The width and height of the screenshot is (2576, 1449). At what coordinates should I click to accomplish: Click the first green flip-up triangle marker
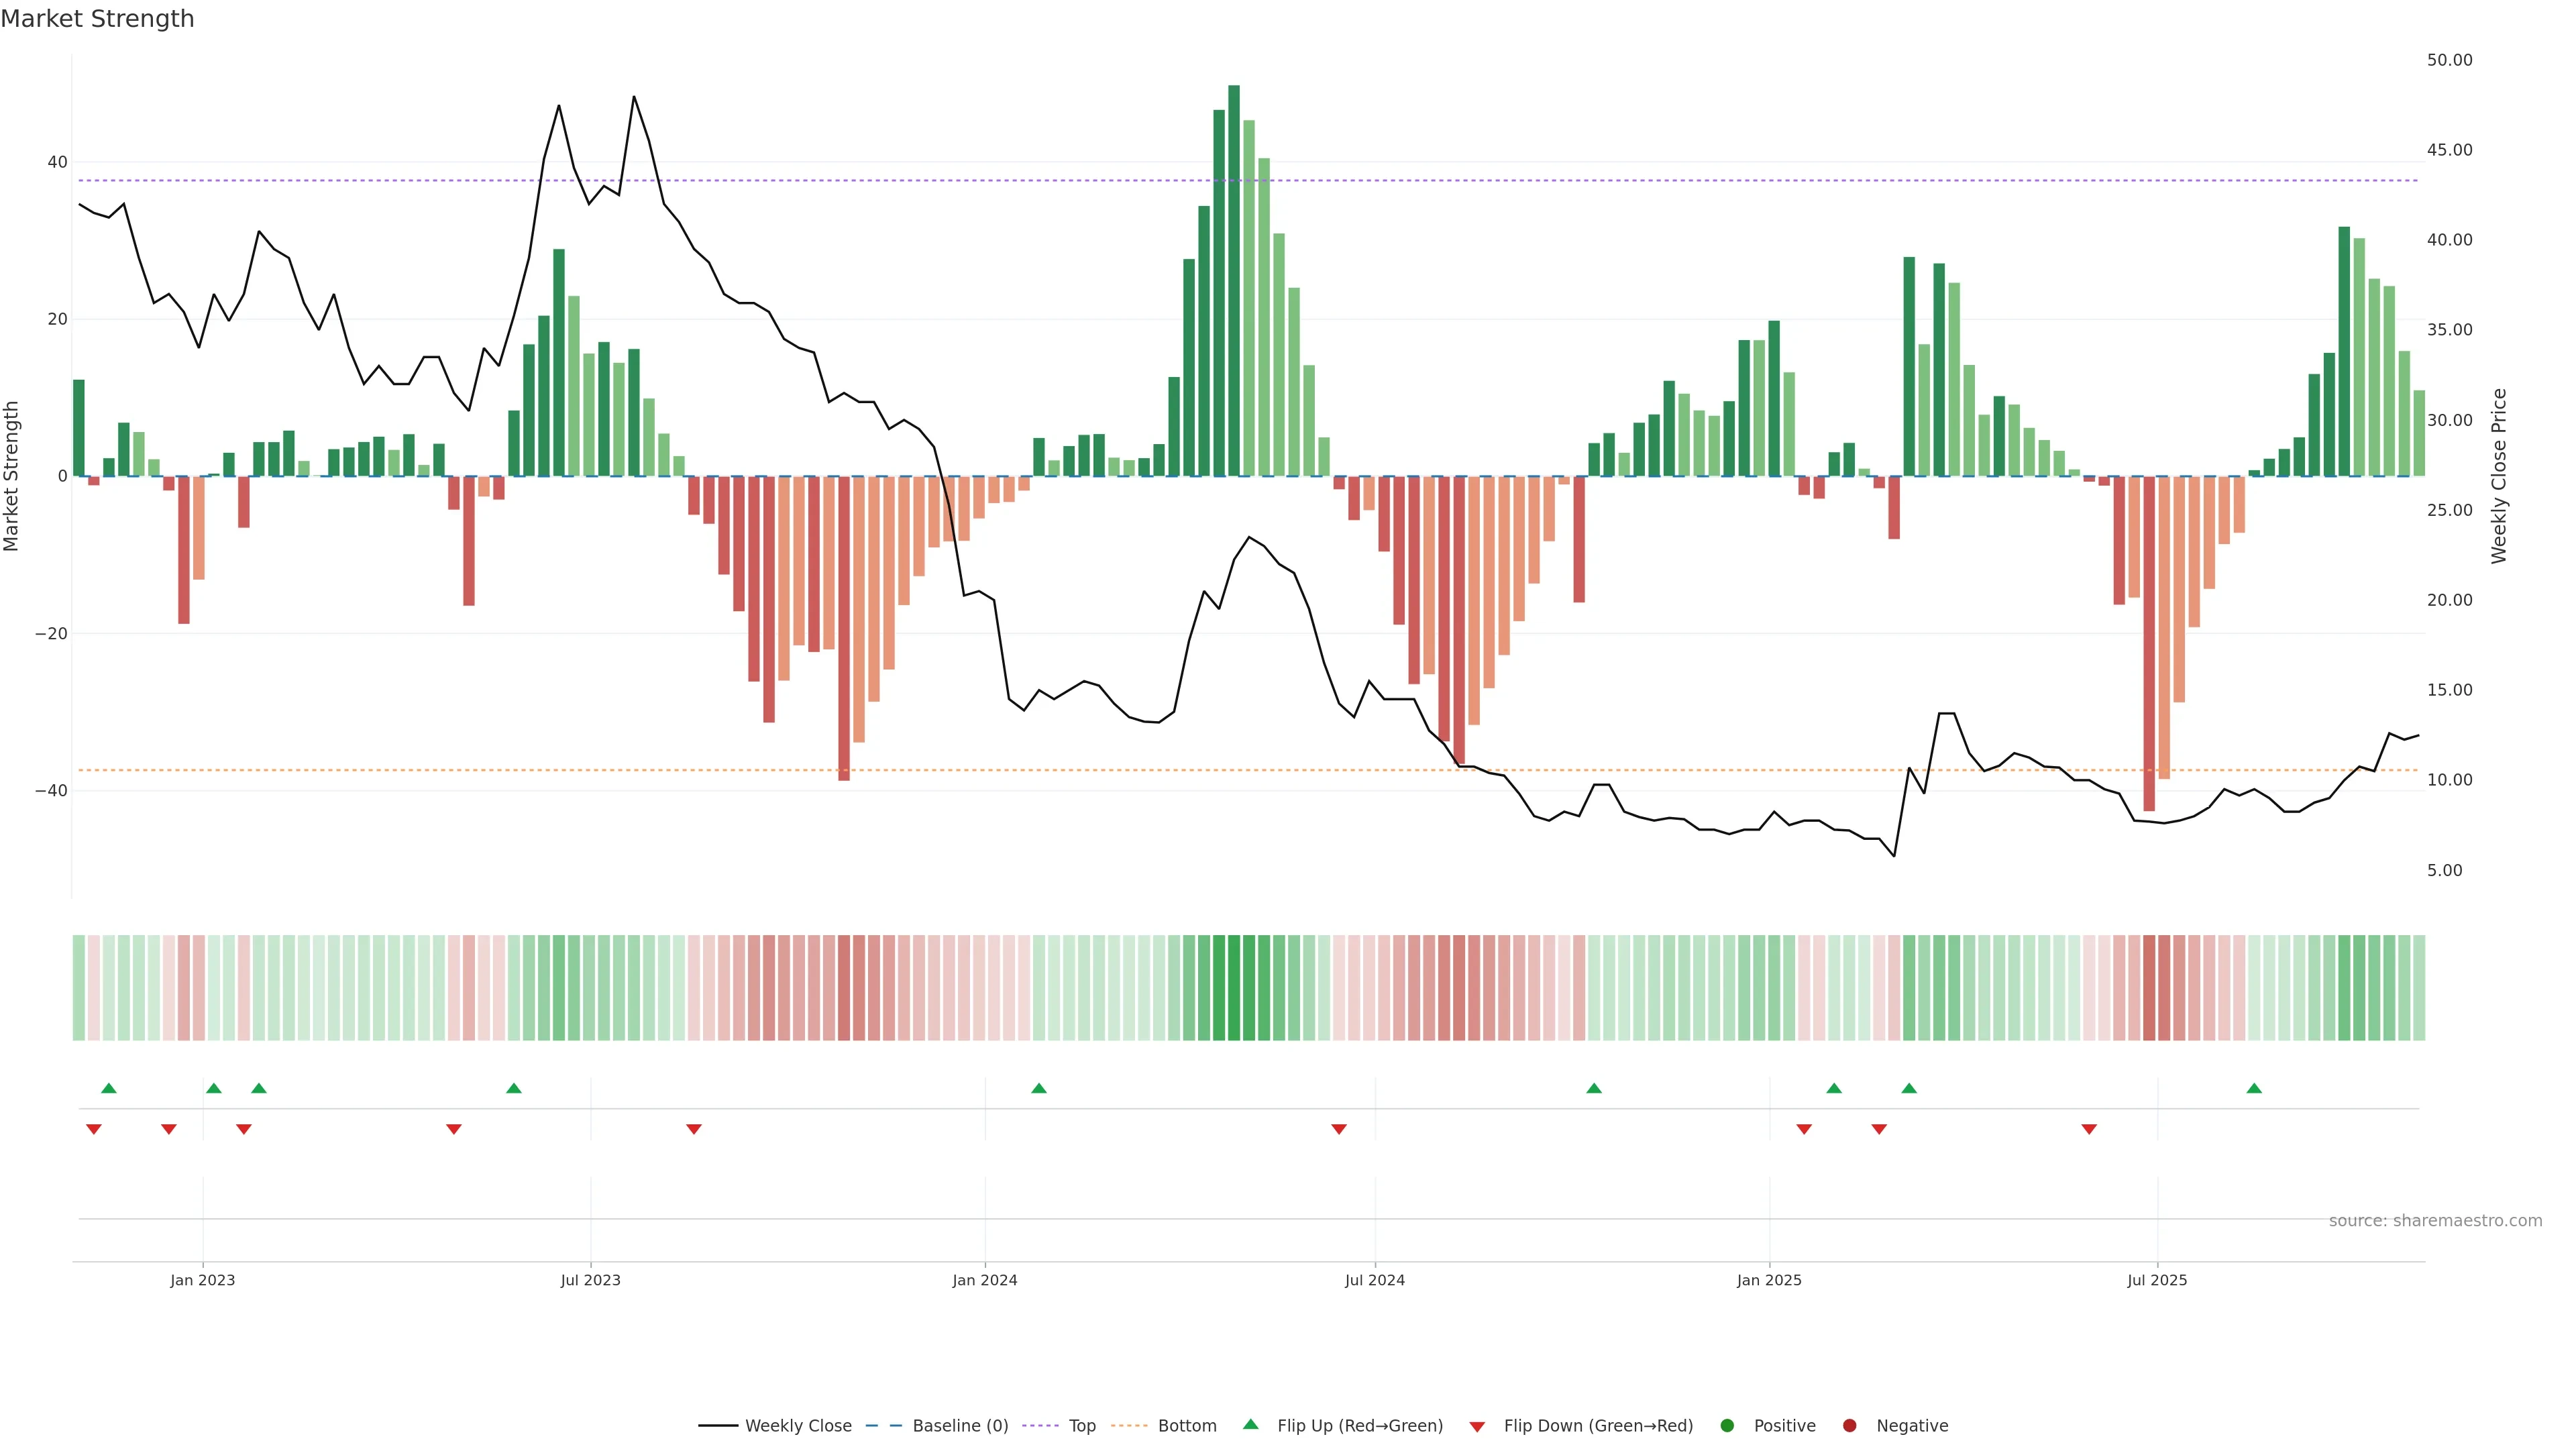pos(109,1088)
